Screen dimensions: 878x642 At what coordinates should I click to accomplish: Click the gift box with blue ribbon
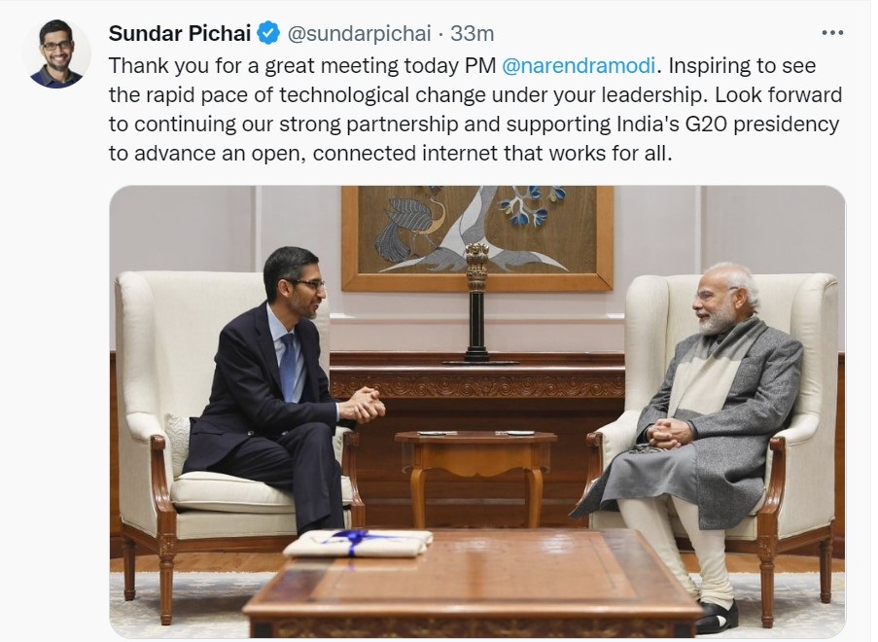point(358,542)
